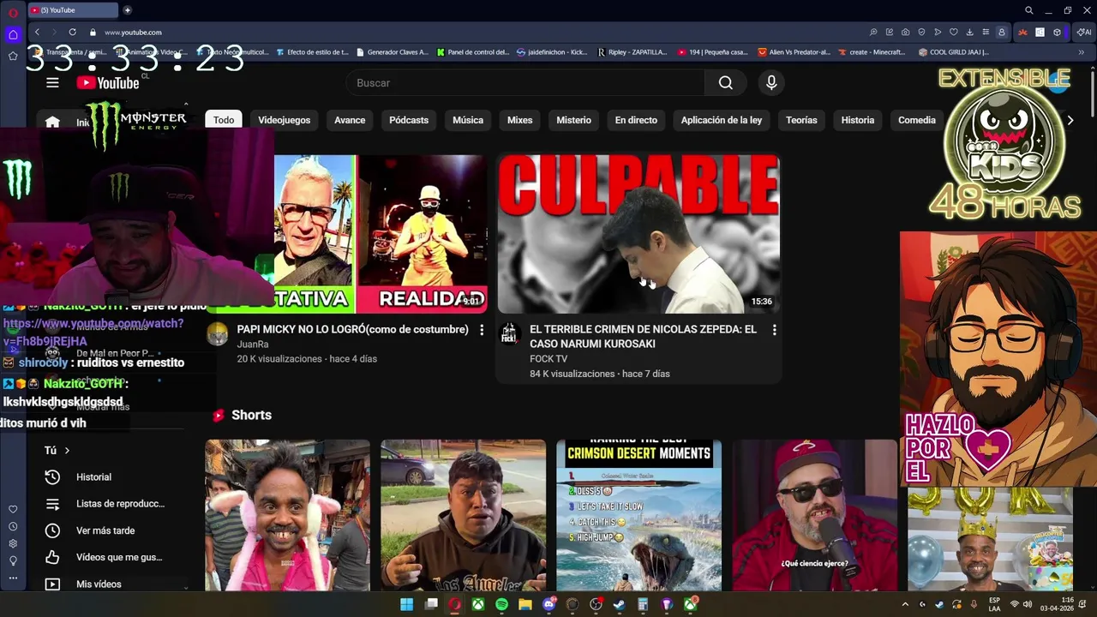
Task: Select the En directo filter chip
Action: point(636,120)
